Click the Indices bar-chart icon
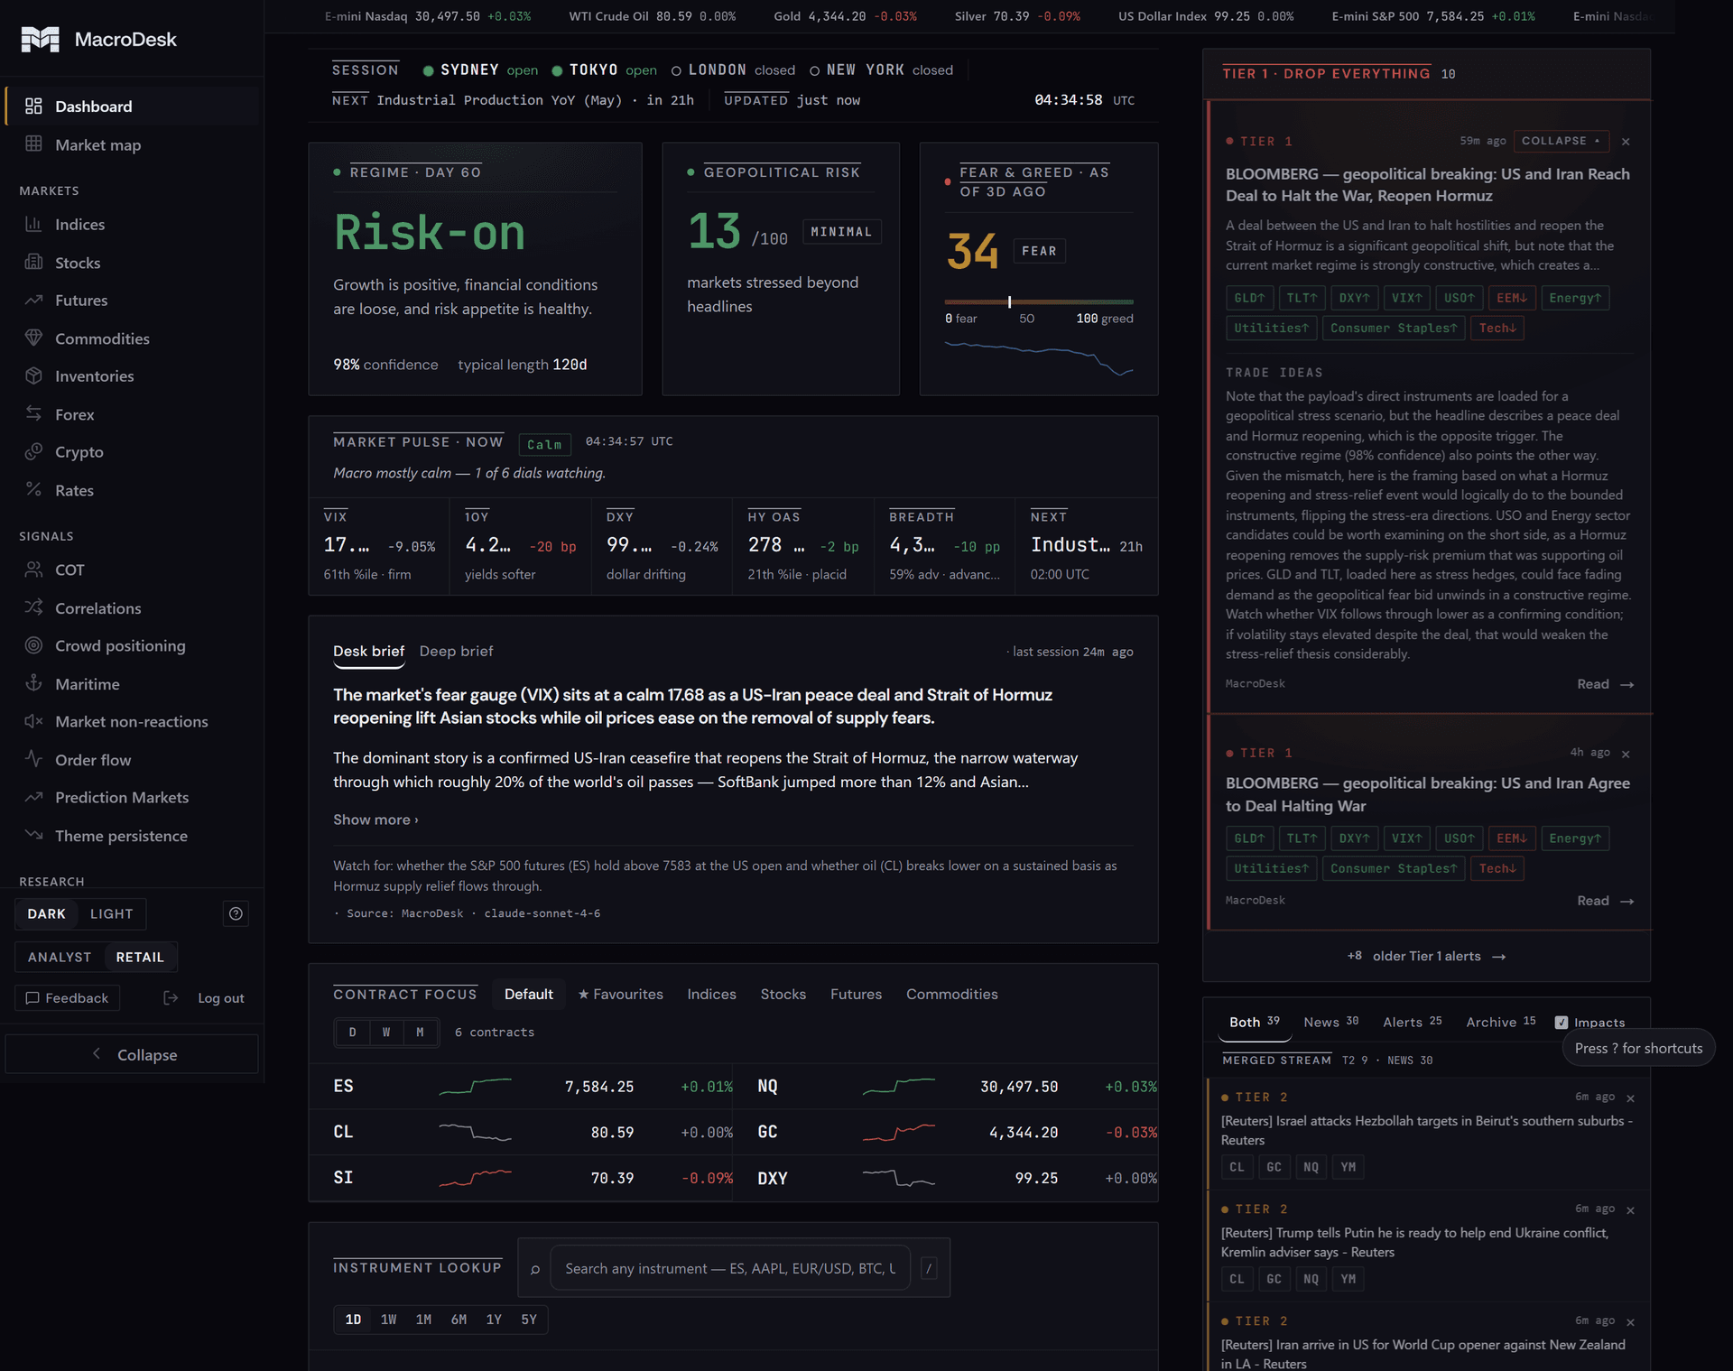1733x1371 pixels. (33, 224)
